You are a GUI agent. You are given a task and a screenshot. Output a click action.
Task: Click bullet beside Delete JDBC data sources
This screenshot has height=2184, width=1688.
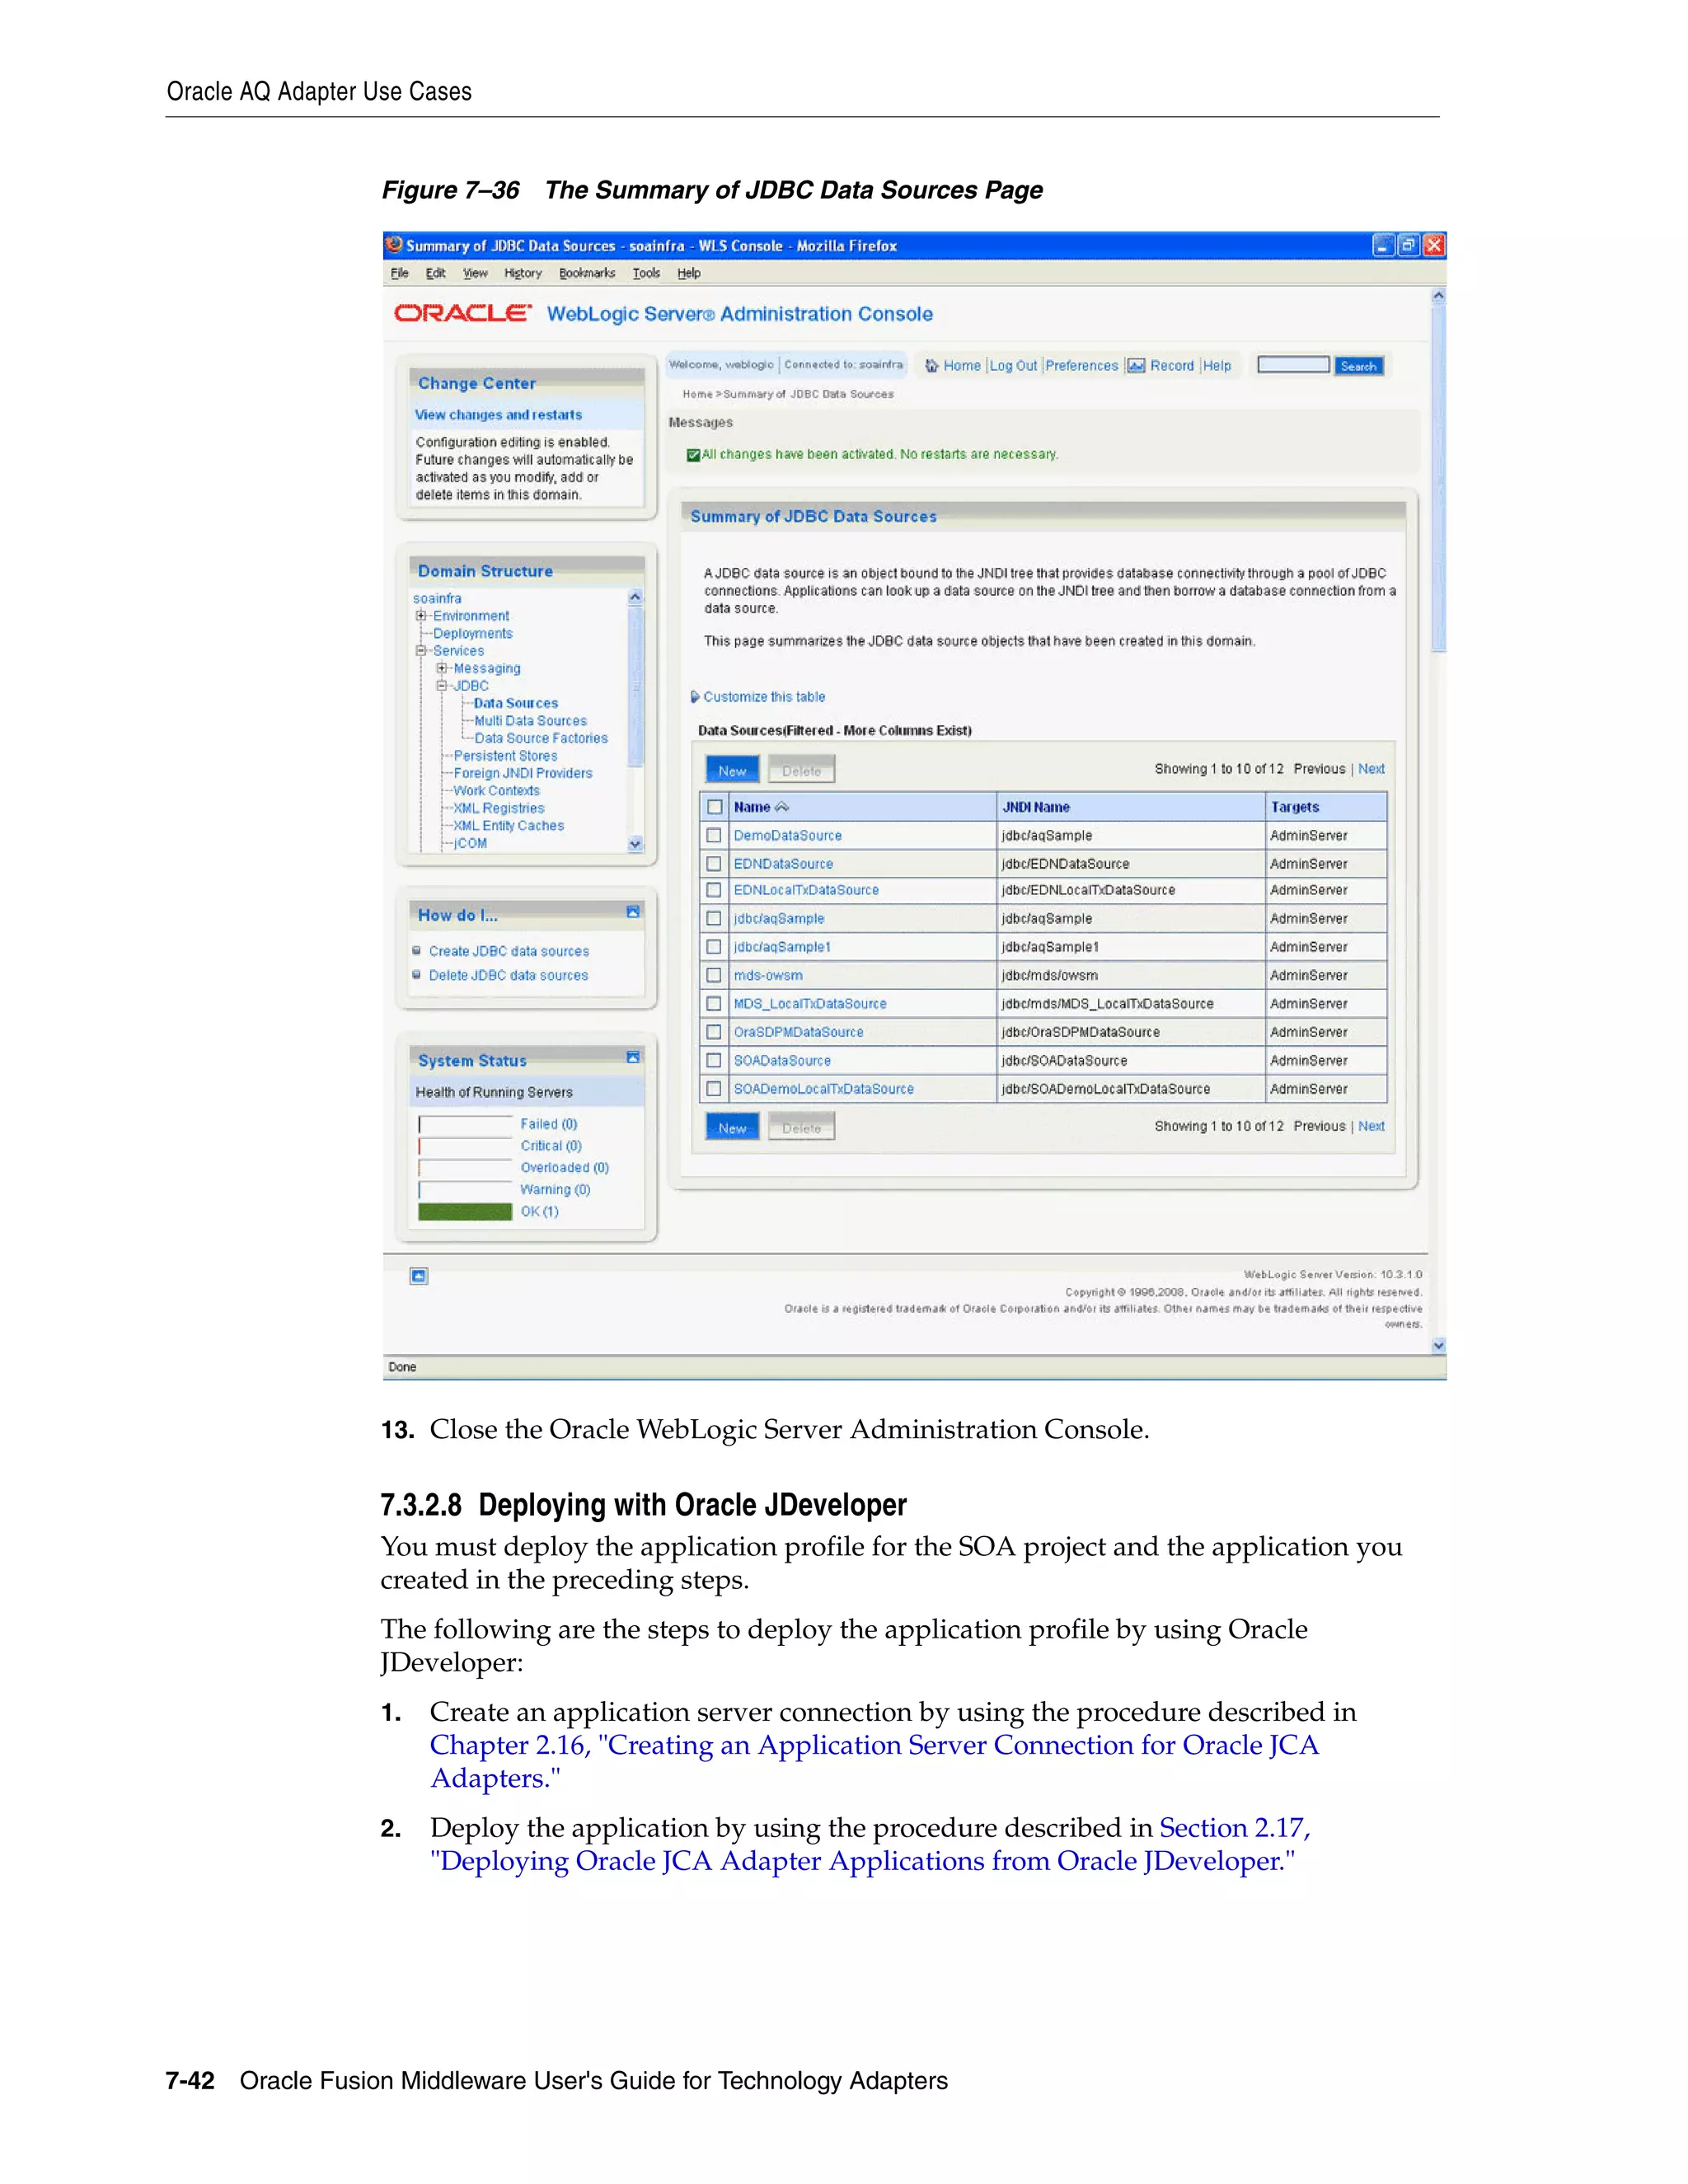coord(417,975)
